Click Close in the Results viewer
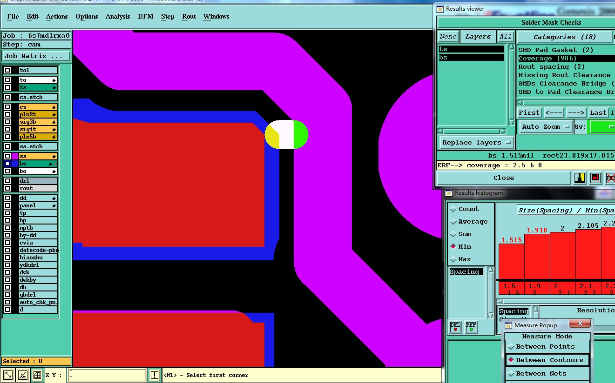 pyautogui.click(x=504, y=178)
